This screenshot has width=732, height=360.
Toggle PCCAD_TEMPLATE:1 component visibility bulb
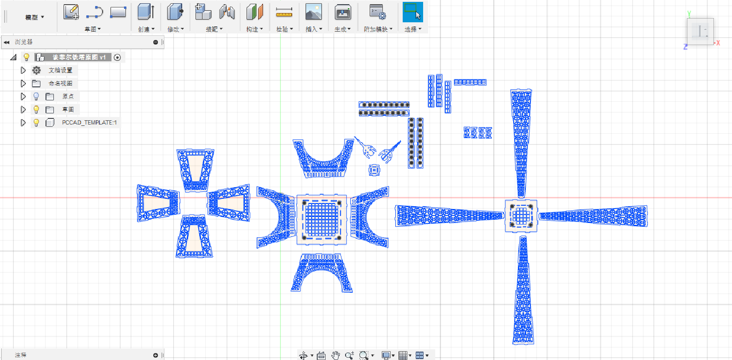tap(36, 123)
